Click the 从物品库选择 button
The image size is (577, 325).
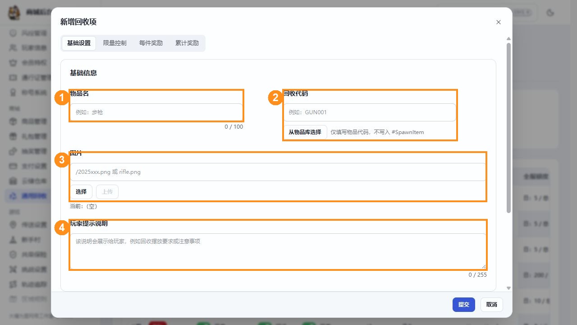(305, 132)
